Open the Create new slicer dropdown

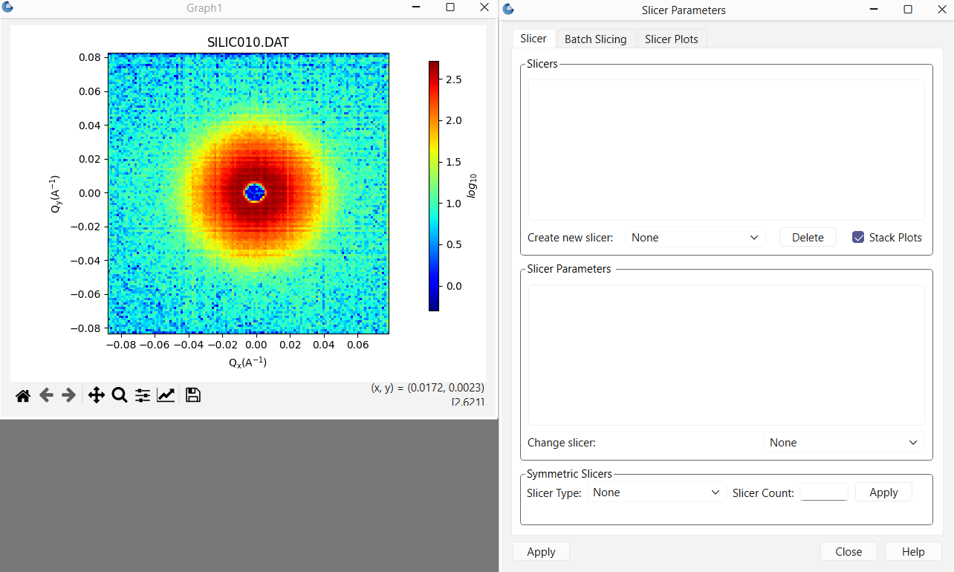695,238
